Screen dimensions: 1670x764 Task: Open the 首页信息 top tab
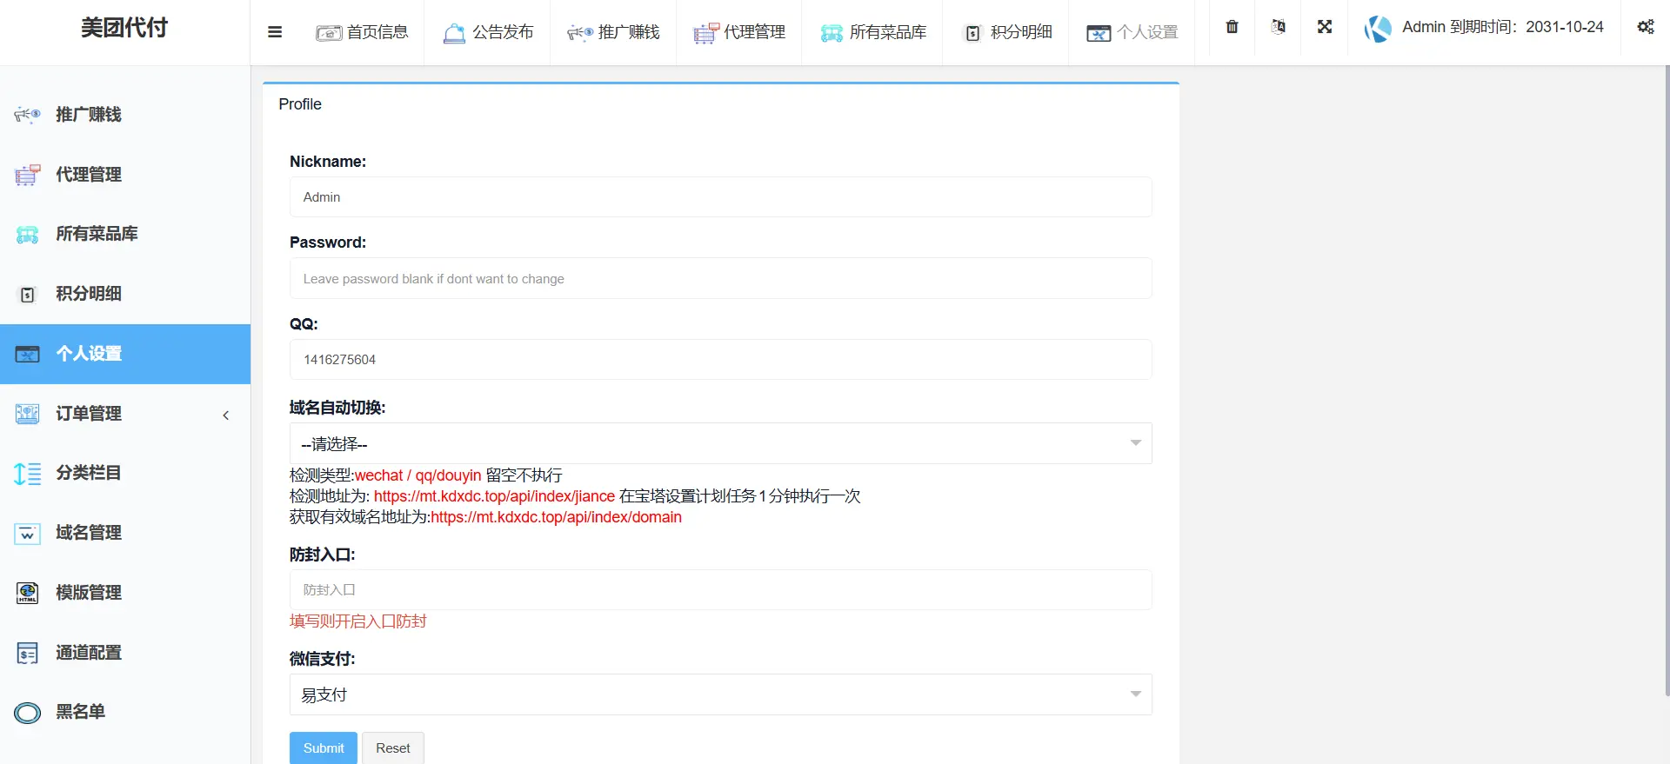click(362, 32)
